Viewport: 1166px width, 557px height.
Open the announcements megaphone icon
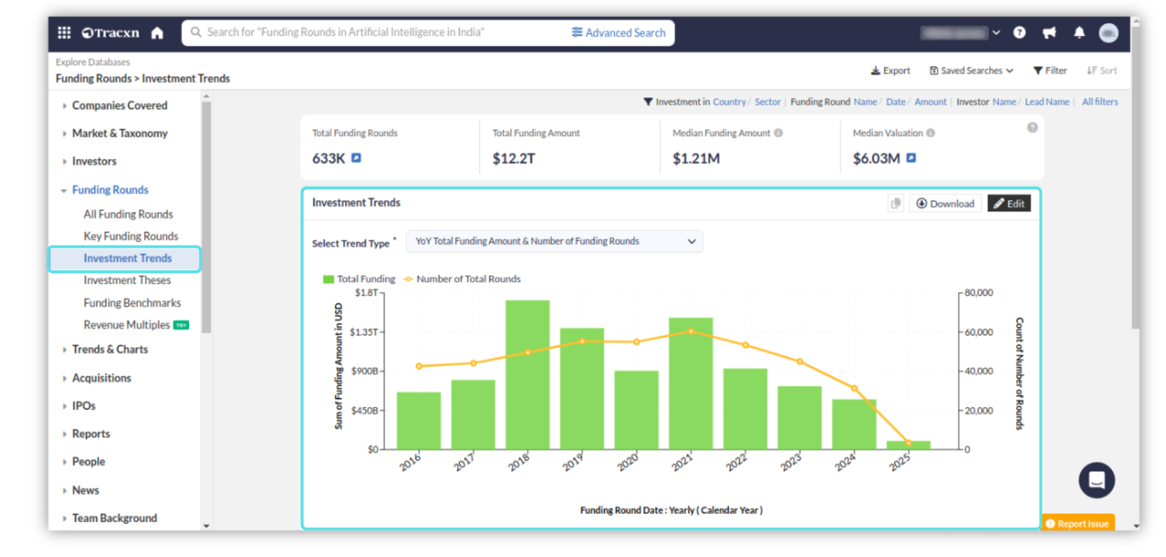pos(1049,33)
